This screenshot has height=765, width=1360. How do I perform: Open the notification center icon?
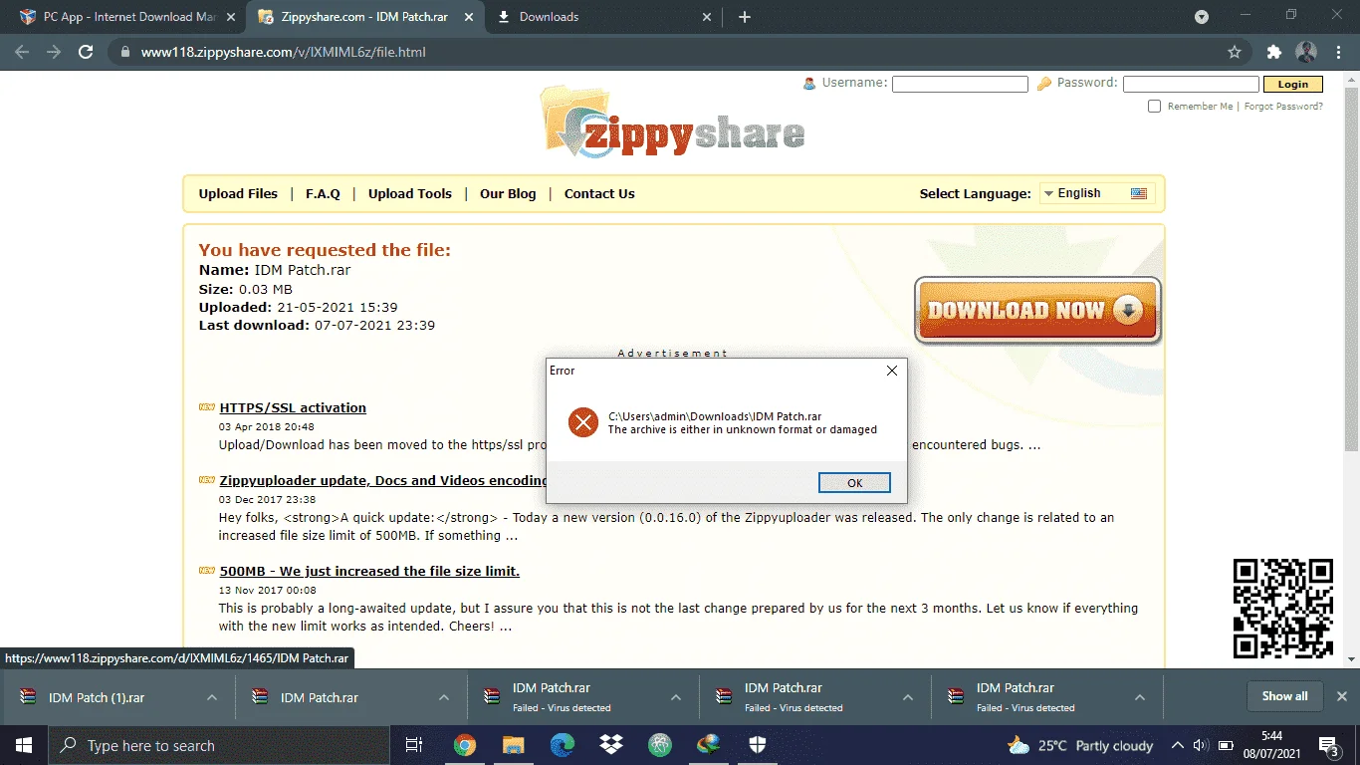1329,745
